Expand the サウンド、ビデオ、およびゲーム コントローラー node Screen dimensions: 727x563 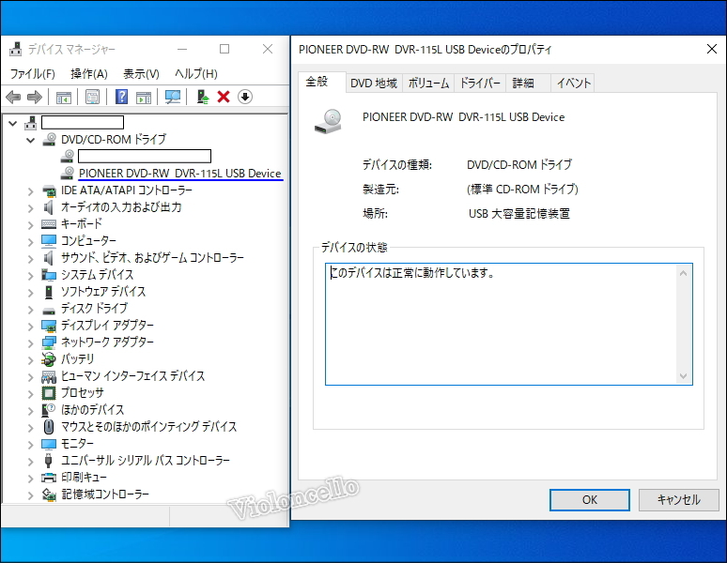31,258
